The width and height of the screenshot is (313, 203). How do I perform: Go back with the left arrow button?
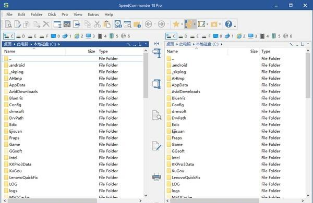[x=148, y=24]
